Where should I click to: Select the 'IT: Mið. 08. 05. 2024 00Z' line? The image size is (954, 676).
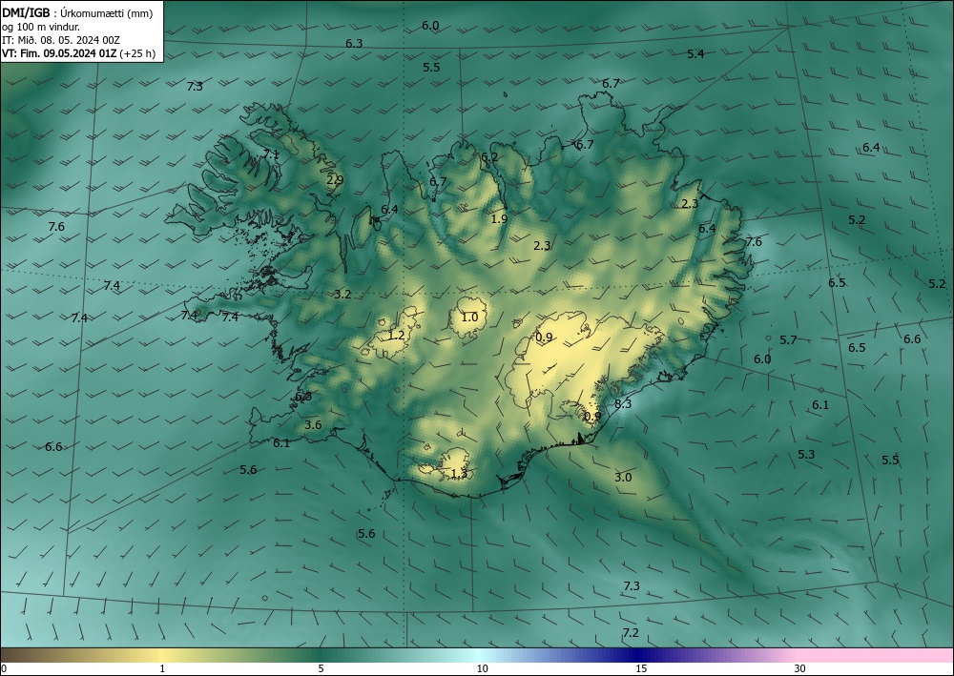[x=61, y=40]
